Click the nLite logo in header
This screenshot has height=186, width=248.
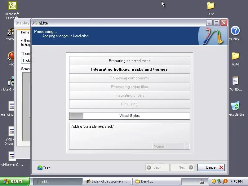213,36
